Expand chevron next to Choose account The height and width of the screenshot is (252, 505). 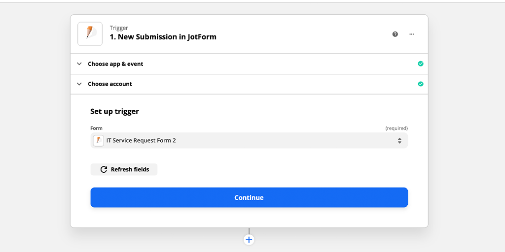[x=79, y=84]
